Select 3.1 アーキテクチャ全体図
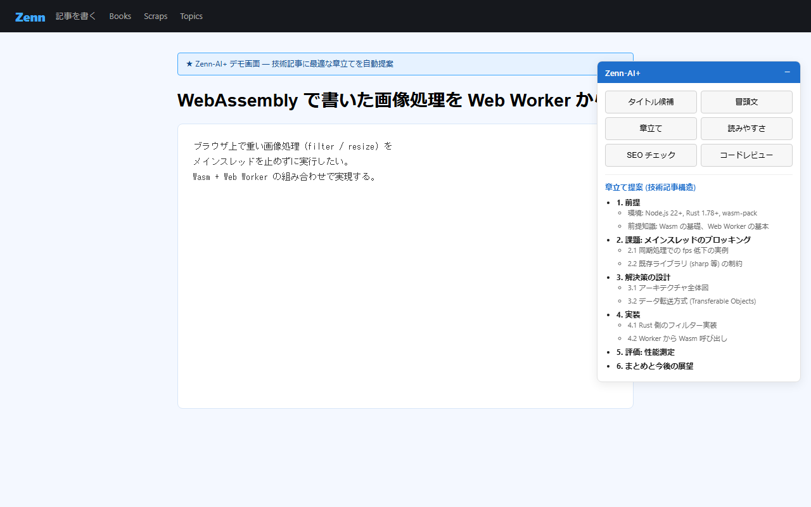The image size is (811, 507). (668, 288)
